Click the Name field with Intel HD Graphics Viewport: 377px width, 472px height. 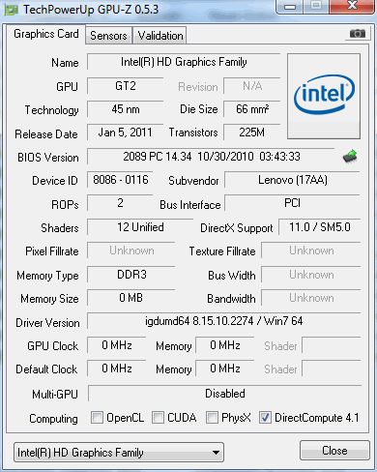tap(184, 62)
